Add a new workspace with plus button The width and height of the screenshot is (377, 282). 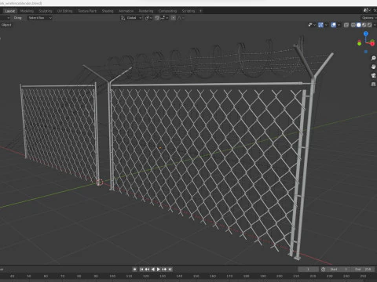pos(201,11)
